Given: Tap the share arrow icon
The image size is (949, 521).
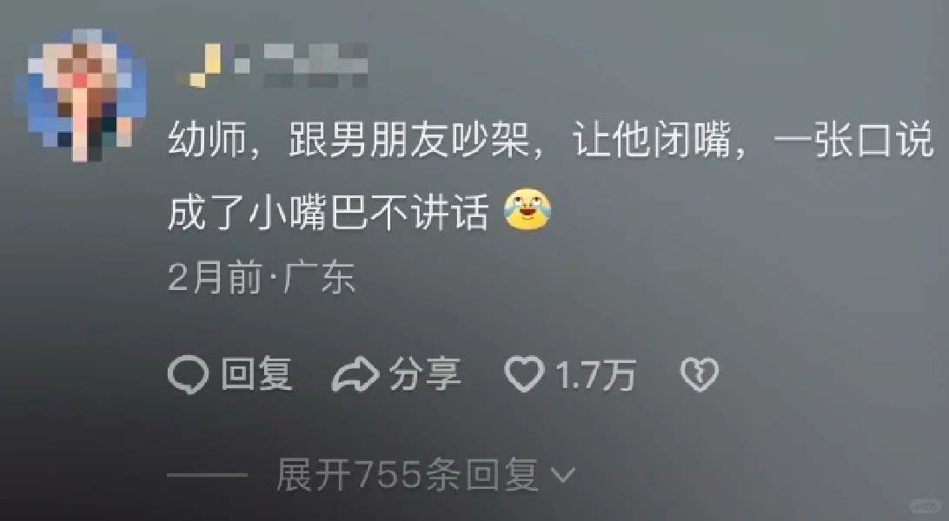Looking at the screenshot, I should (x=356, y=375).
